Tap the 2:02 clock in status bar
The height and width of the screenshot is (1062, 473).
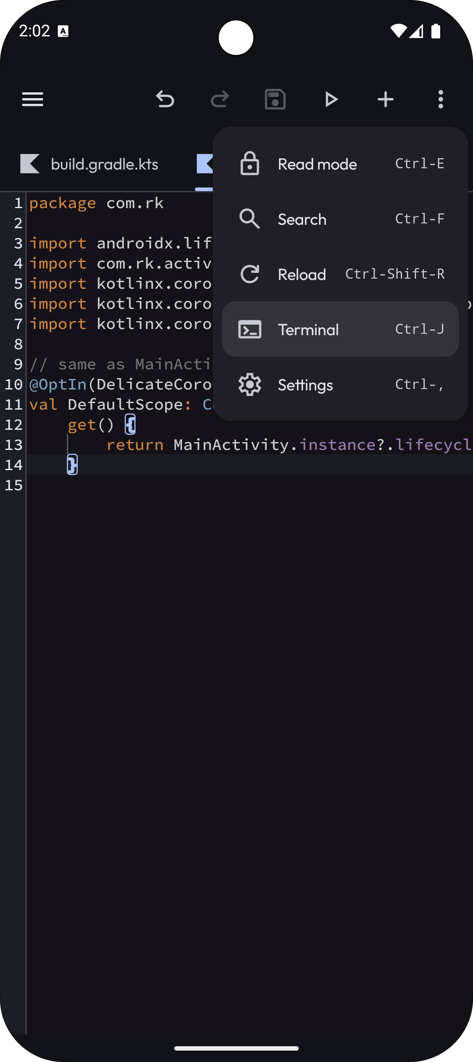click(35, 31)
